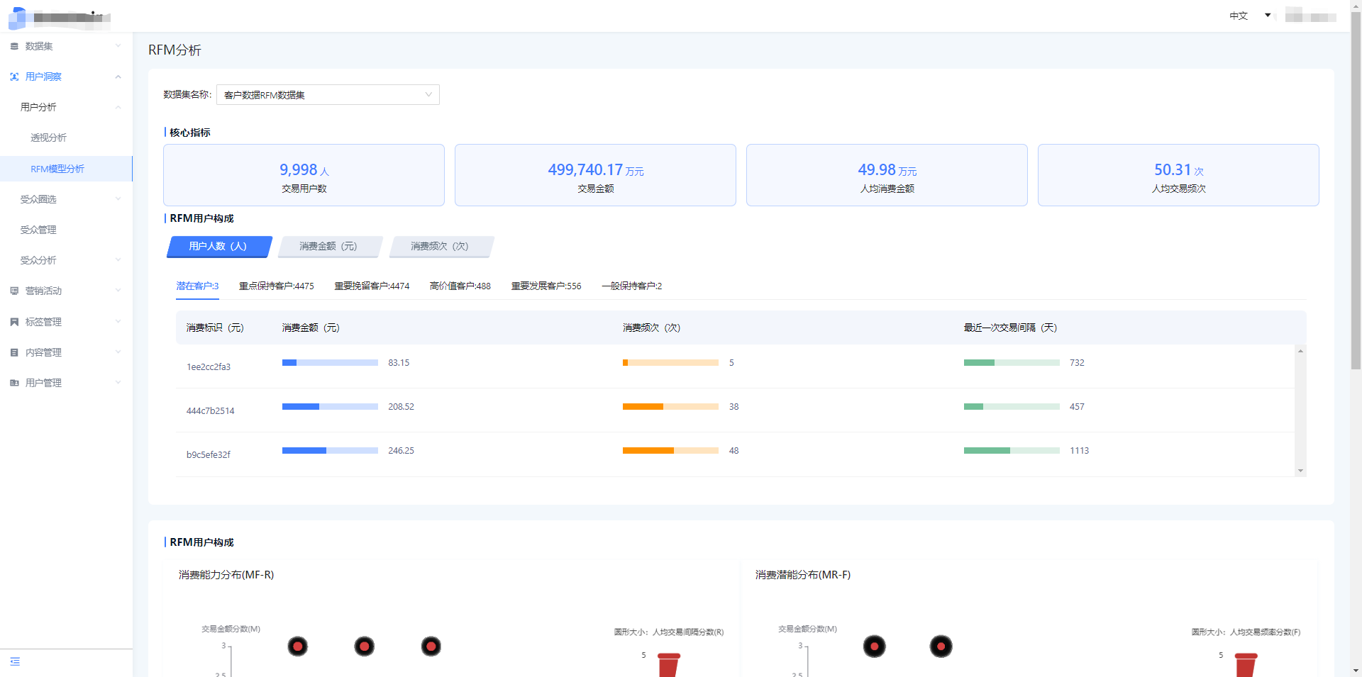Click the 人均交易频次 50.31 card
This screenshot has height=677, width=1362.
pyautogui.click(x=1178, y=175)
